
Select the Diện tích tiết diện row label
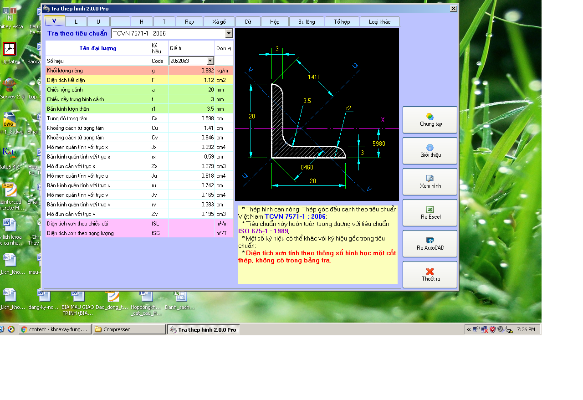66,80
